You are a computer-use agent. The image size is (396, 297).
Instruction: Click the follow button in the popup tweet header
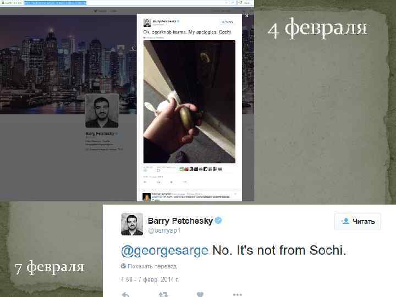[227, 22]
